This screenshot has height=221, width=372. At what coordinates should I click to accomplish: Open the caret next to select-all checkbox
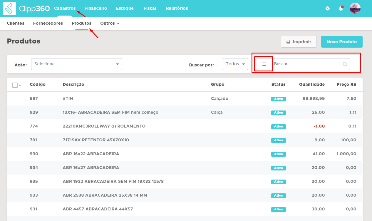20,86
